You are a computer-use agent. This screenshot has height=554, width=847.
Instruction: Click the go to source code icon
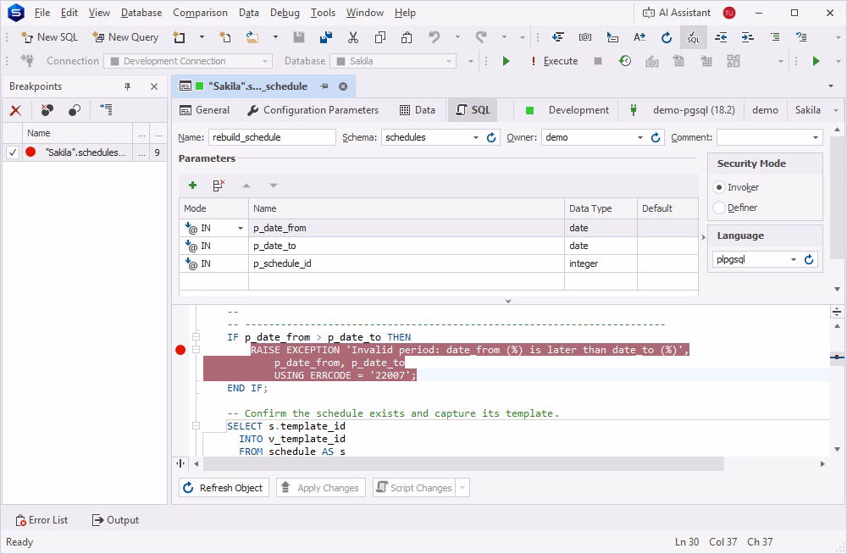tap(106, 110)
